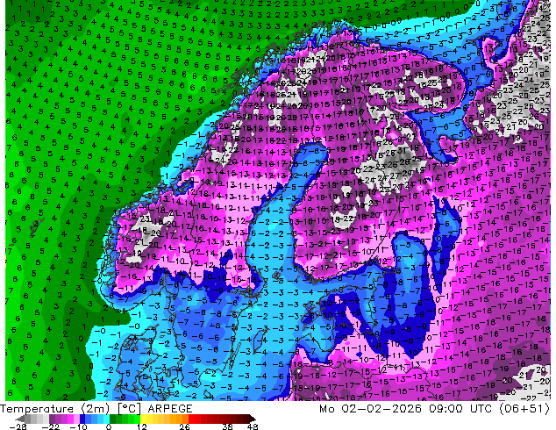The height and width of the screenshot is (430, 556).
Task: Click the '[°C]' unit label
Action: 129,409
